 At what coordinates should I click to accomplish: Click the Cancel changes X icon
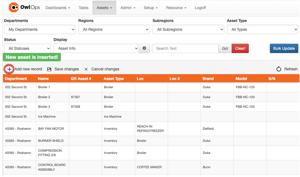tap(86, 69)
